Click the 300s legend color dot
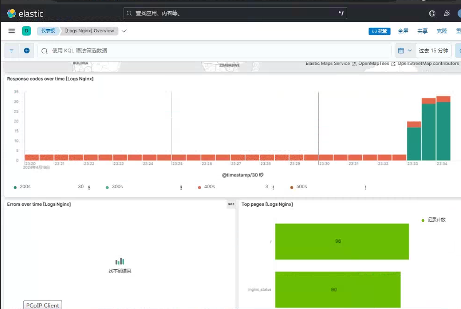The width and height of the screenshot is (461, 309). 107,188
